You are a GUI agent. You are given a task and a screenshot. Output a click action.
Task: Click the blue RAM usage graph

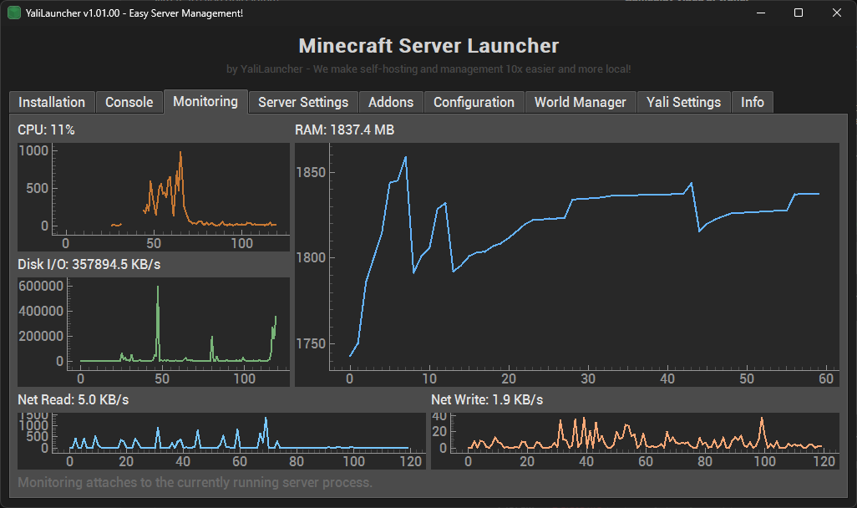[567, 265]
